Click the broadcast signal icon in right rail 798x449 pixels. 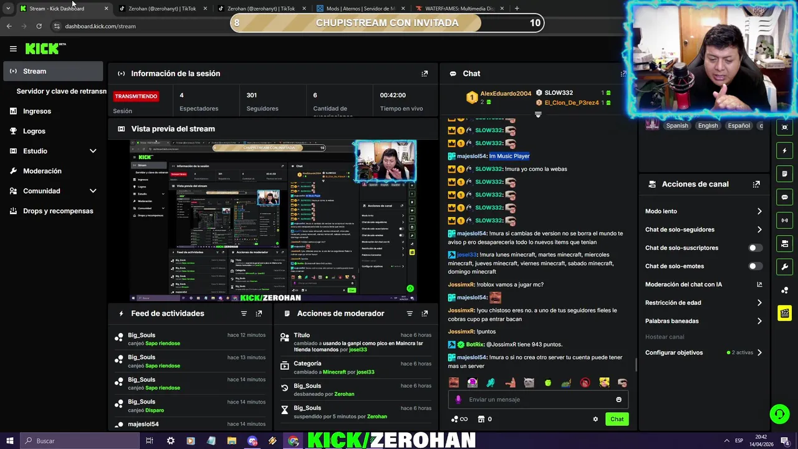(784, 220)
